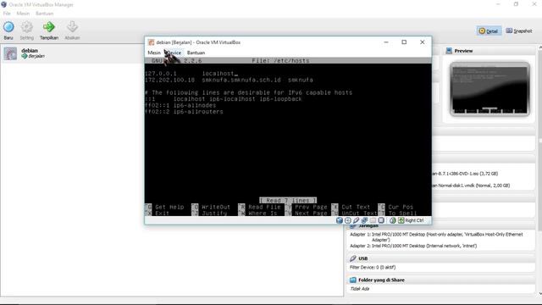Click Adapter 2 internal network text
This screenshot has width=542, height=305.
pyautogui.click(x=413, y=246)
